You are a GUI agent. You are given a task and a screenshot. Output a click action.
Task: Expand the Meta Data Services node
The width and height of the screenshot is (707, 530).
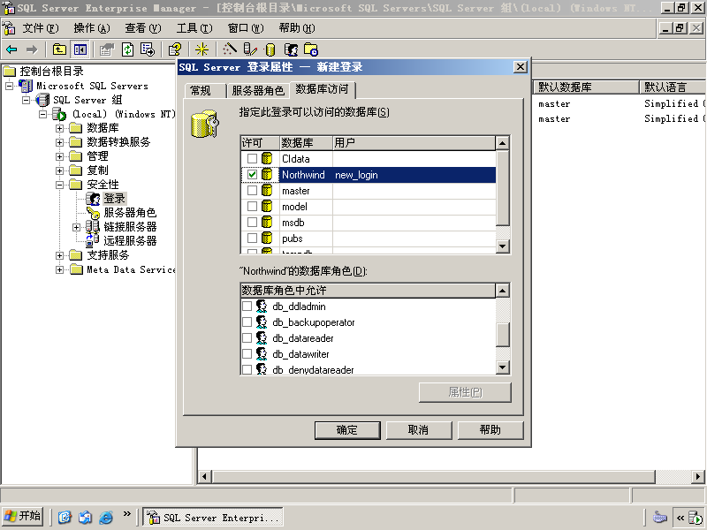(59, 270)
